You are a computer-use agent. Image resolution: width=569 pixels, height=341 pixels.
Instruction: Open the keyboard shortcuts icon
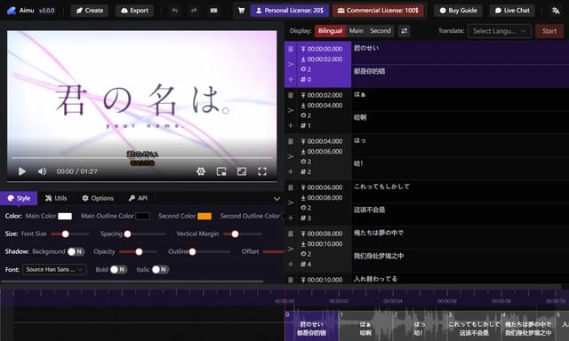pyautogui.click(x=213, y=11)
